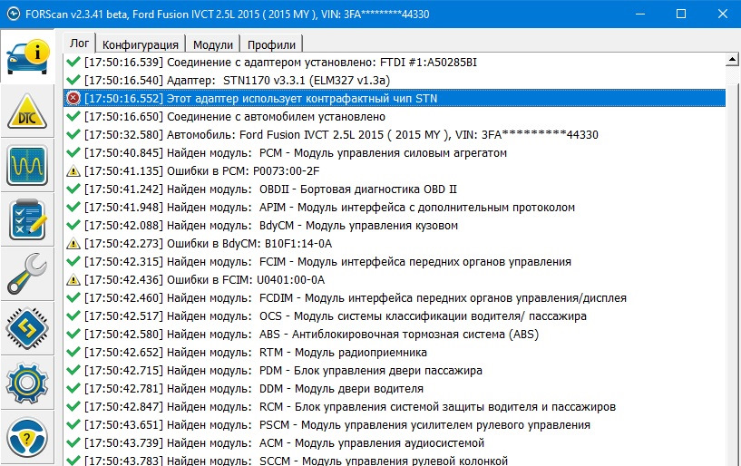This screenshot has width=741, height=466.
Task: Click green check beside adapter connection established row
Action: tap(73, 62)
